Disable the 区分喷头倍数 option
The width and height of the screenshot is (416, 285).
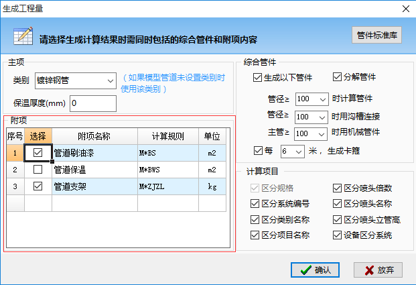tap(337, 188)
